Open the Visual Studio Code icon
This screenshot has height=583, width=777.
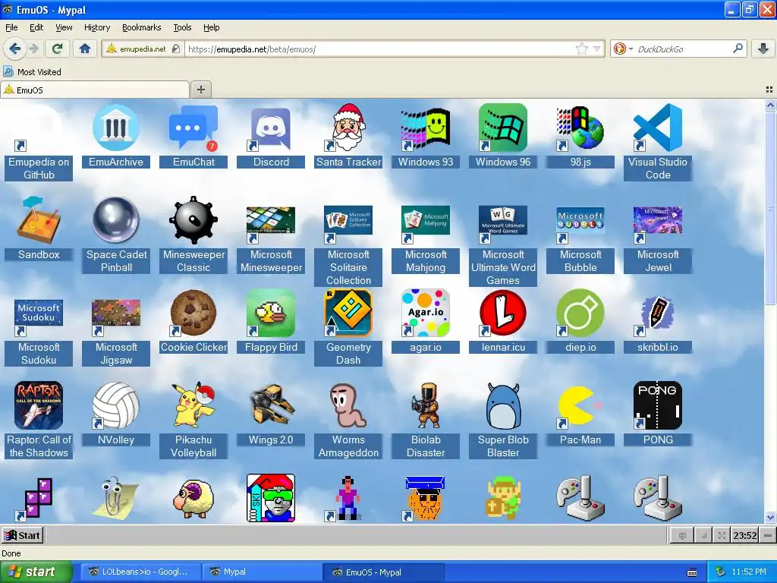658,128
